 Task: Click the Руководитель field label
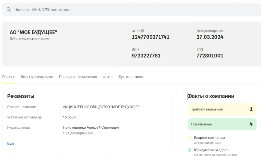18,128
